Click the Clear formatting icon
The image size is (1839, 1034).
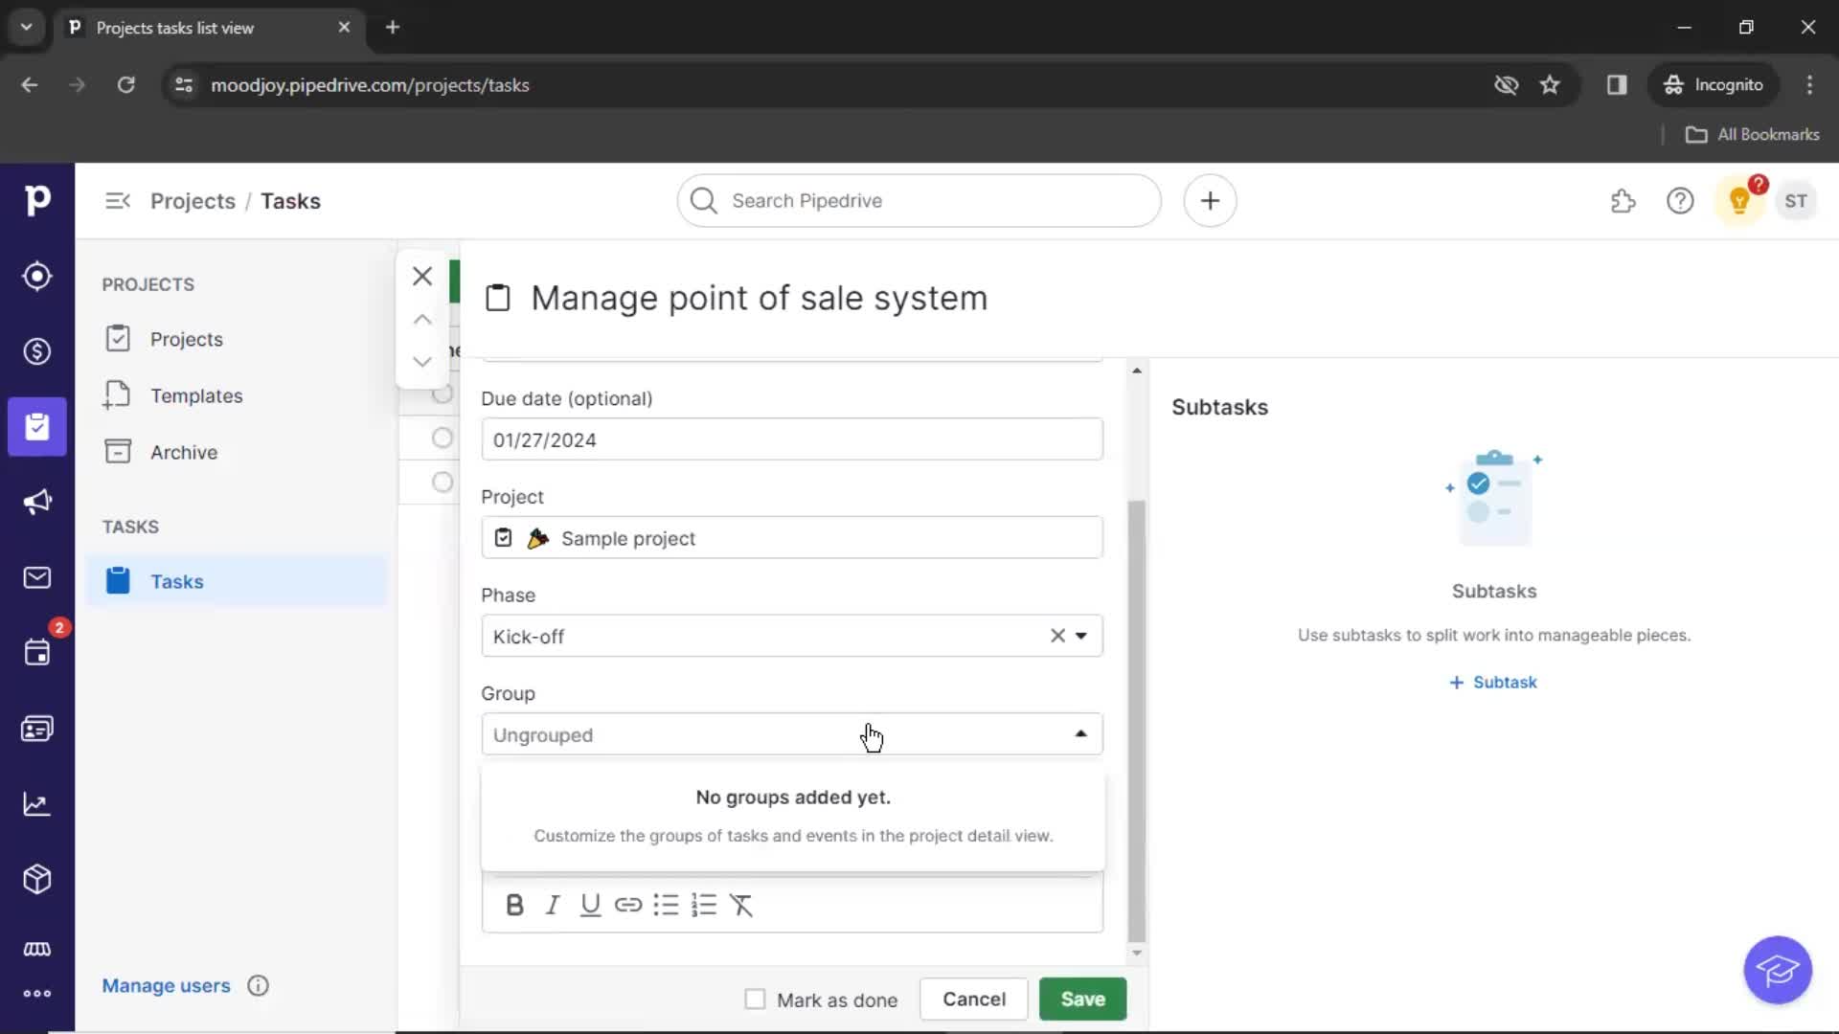(742, 904)
